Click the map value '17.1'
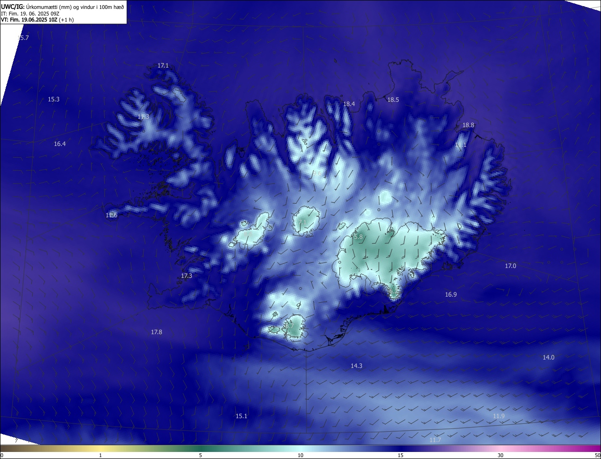The width and height of the screenshot is (601, 459). pyautogui.click(x=163, y=66)
